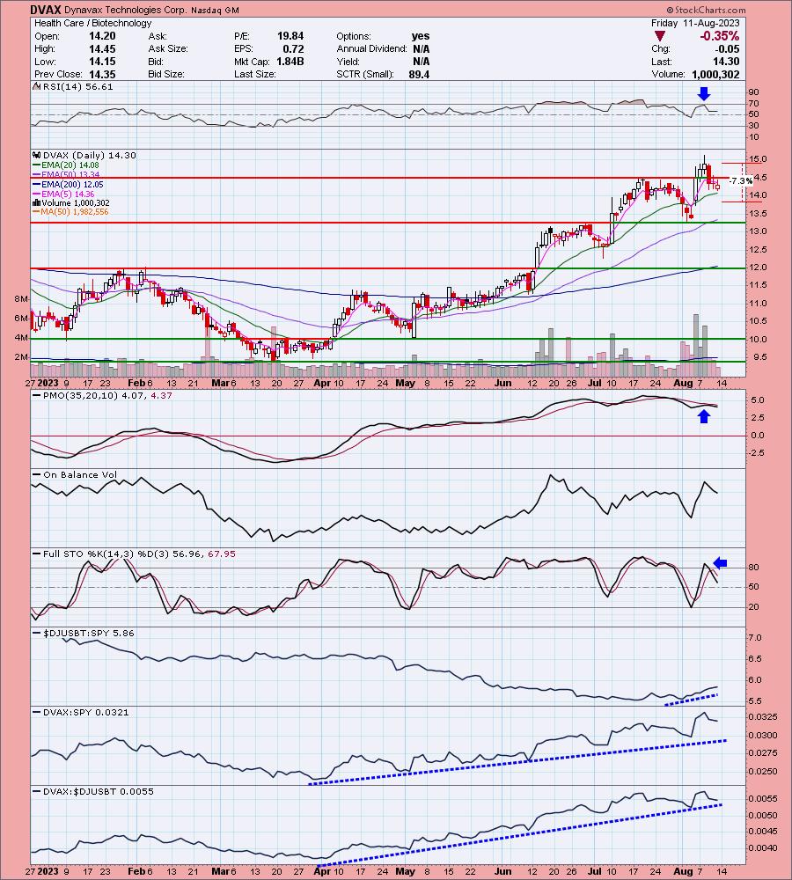The width and height of the screenshot is (792, 880).
Task: Click the Friday 11-Aug-2023 date label
Action: (x=695, y=23)
